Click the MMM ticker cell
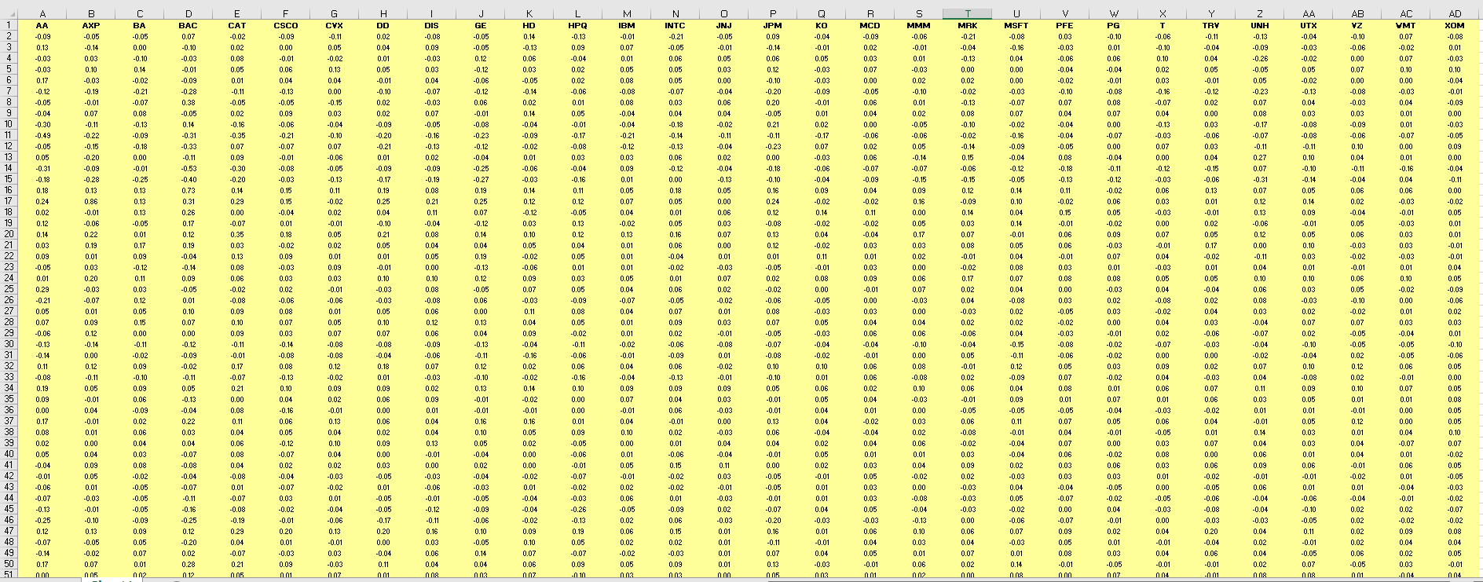This screenshot has width=1483, height=582. 919,25
